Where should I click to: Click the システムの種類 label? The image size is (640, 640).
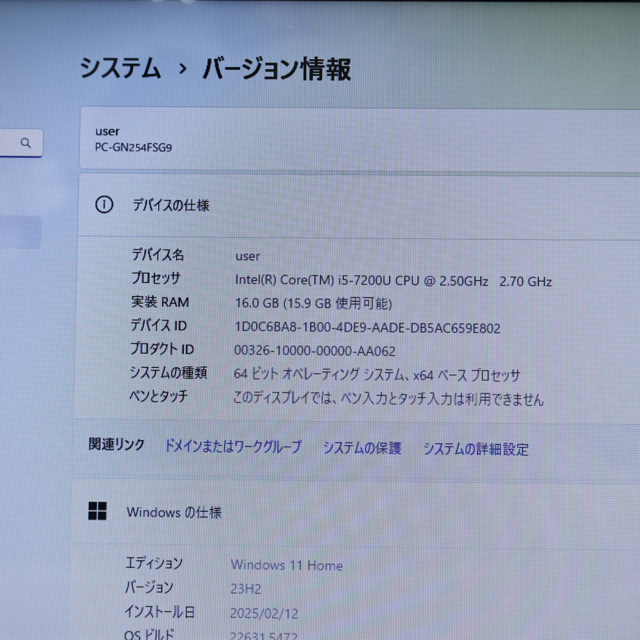(169, 372)
